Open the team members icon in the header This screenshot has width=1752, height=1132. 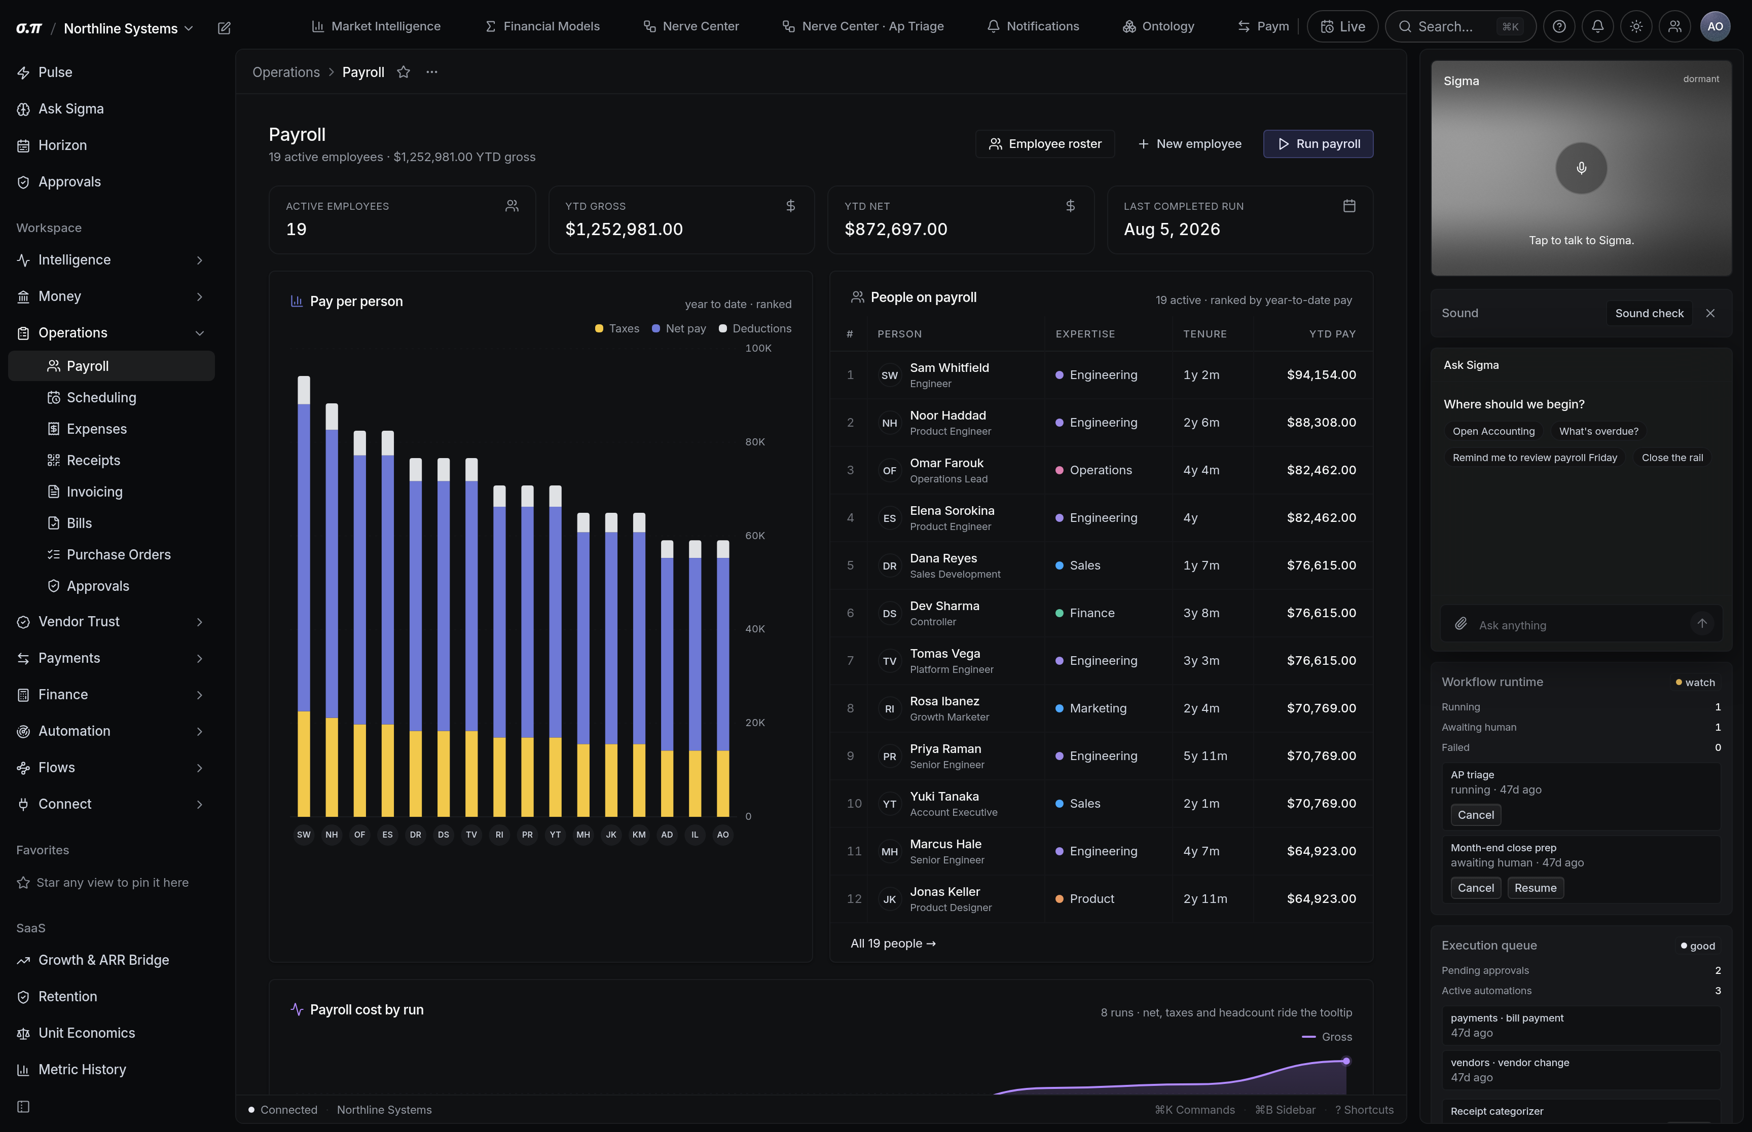click(1674, 26)
